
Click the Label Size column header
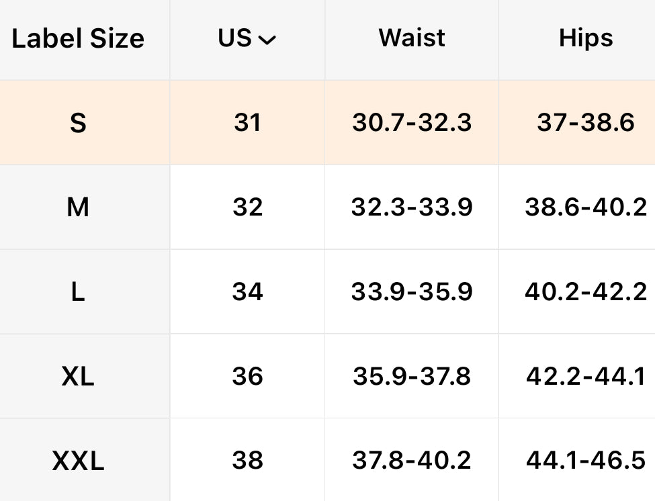(x=78, y=39)
